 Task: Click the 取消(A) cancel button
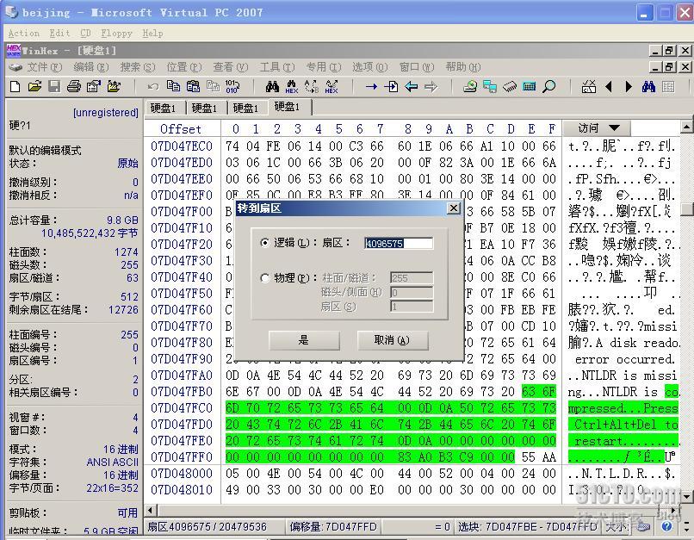392,340
